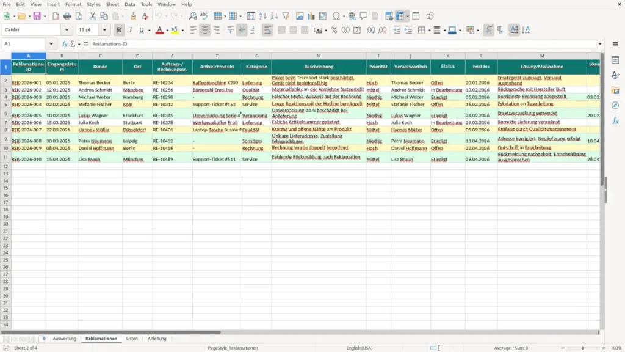The image size is (625, 352).
Task: Click PageStyle_Reklamationen in status bar
Action: pos(233,348)
